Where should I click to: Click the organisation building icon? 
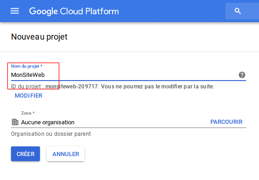pyautogui.click(x=15, y=122)
